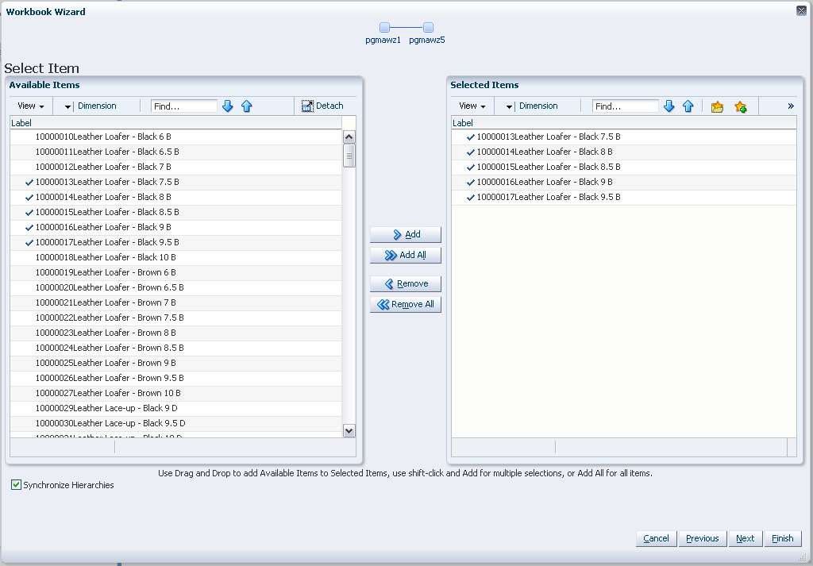Click the Remove button
Viewport: 813px width, 566px height.
pyautogui.click(x=406, y=283)
